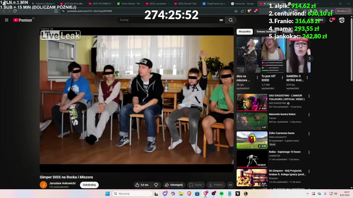Reload the page in the browser

(x=15, y=11)
